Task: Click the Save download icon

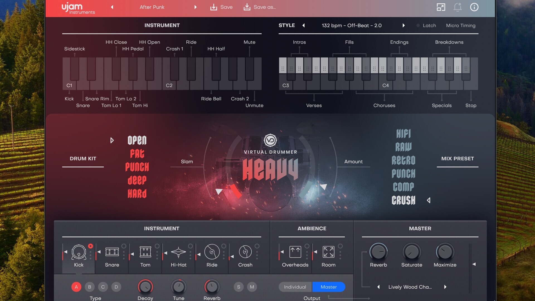Action: coord(214,7)
